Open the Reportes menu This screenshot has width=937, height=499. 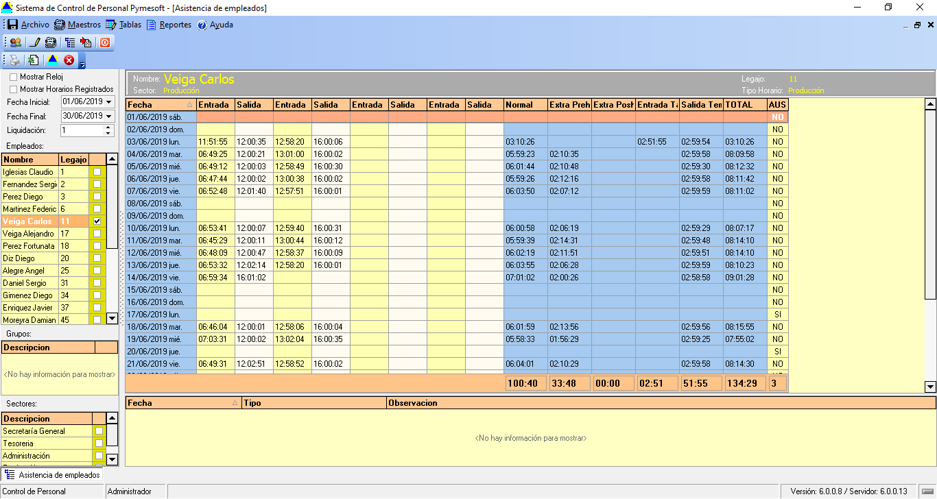[169, 25]
